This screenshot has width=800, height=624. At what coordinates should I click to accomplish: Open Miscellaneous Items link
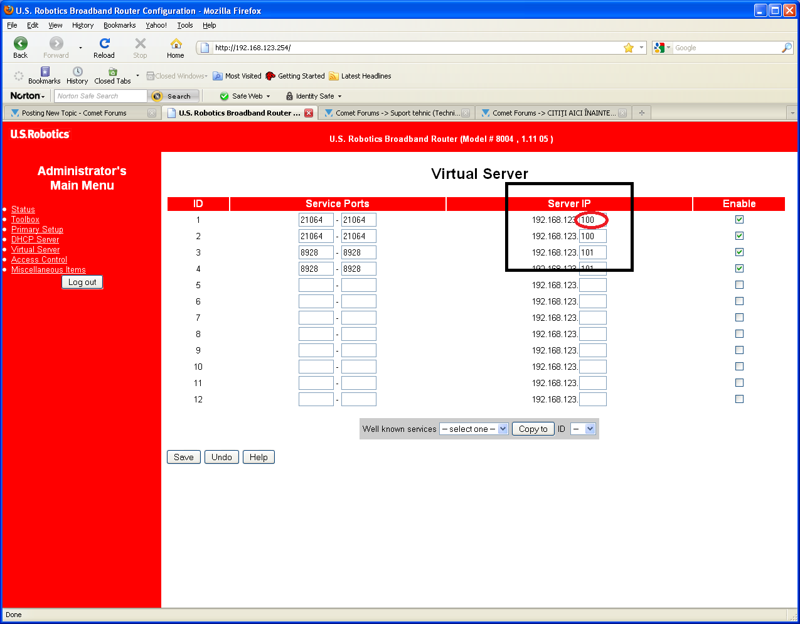[x=48, y=269]
